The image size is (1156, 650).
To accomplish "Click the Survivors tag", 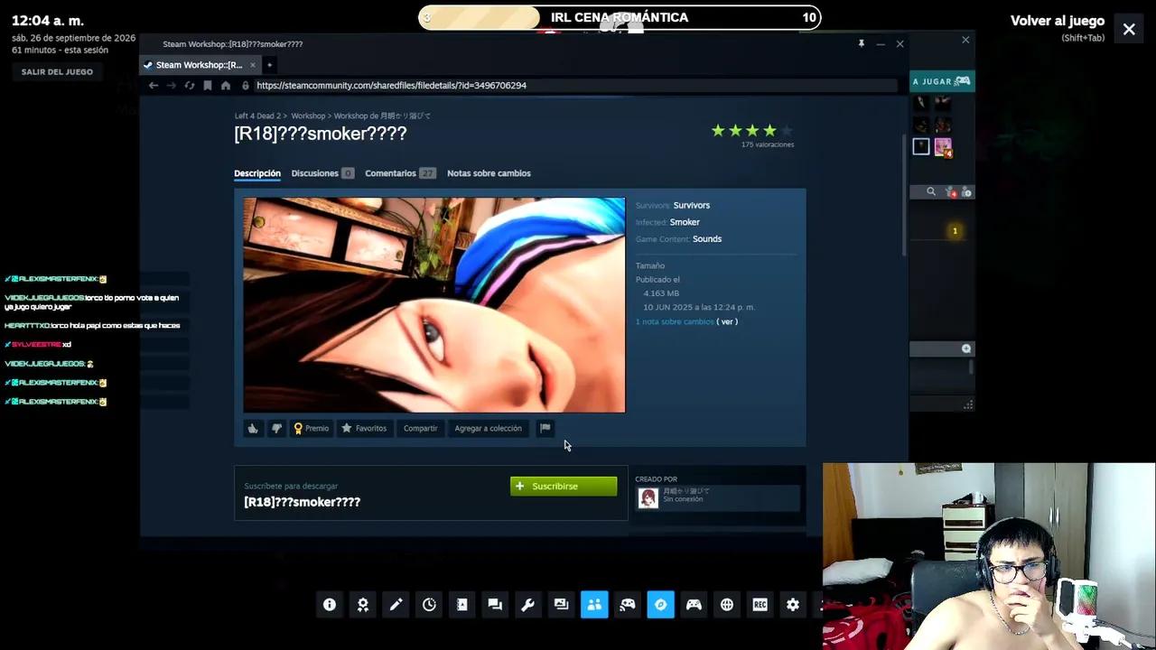I will tap(692, 205).
